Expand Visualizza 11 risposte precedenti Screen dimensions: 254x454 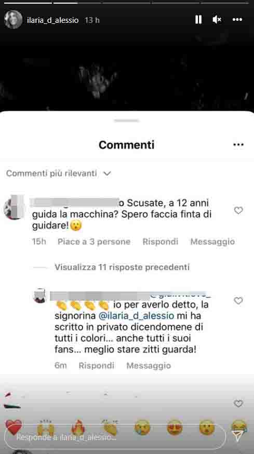click(122, 267)
